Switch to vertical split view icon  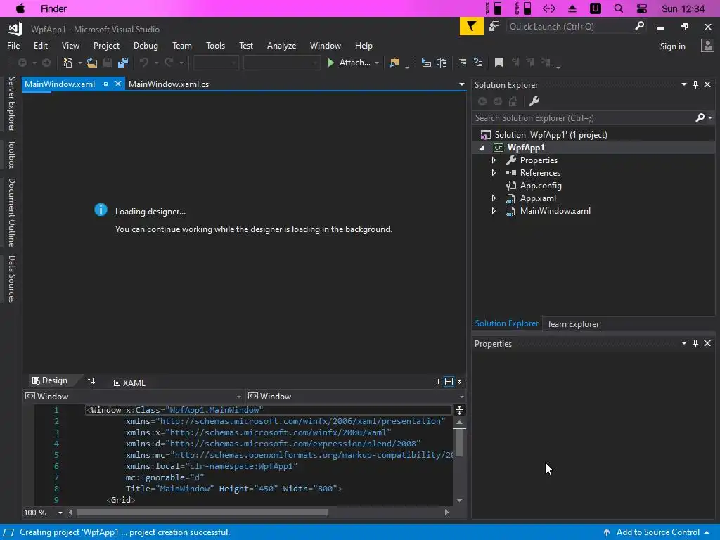pos(438,382)
